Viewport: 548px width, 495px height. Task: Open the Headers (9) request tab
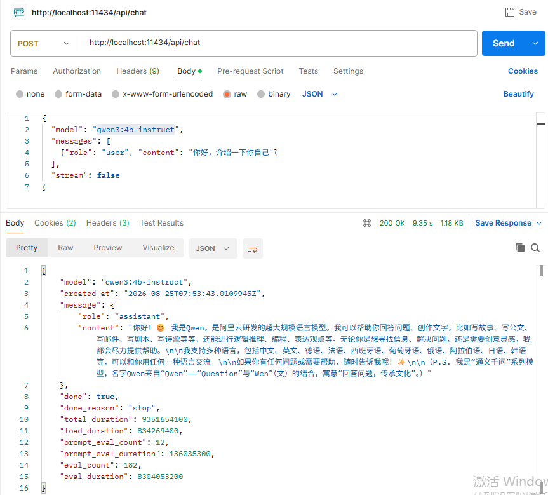coord(138,71)
